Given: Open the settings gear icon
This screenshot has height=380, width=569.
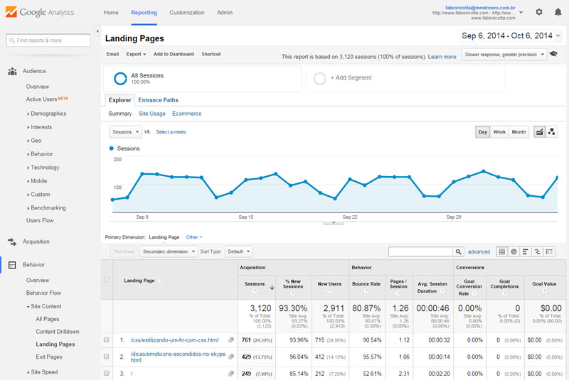Looking at the screenshot, I should tap(539, 12).
